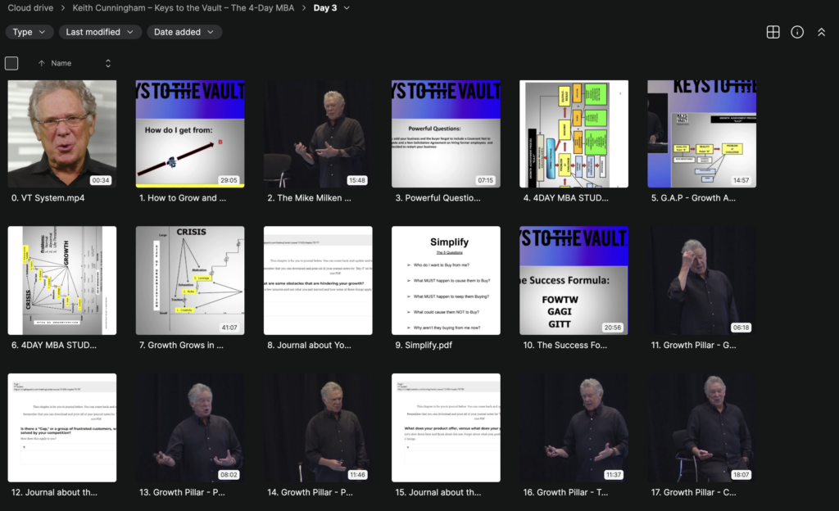
Task: Open 7. Growth Grows in crisis chart video
Action: tap(190, 280)
